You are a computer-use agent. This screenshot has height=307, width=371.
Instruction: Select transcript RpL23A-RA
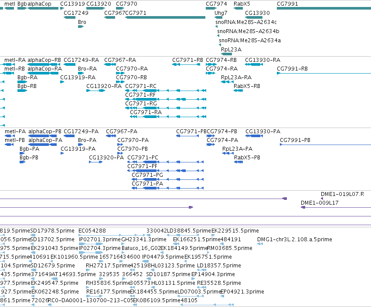[236, 78]
